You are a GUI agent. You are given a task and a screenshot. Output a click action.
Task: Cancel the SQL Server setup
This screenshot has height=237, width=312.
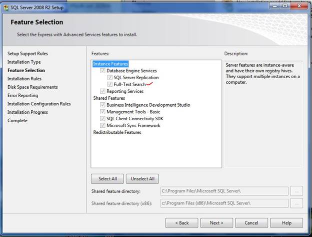(x=251, y=222)
